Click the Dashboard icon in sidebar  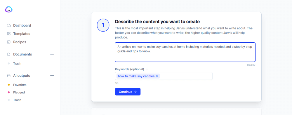coord(8,25)
